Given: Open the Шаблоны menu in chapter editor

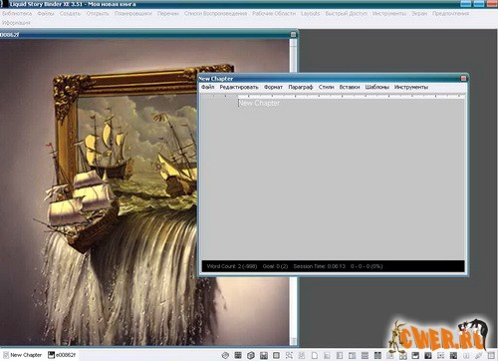Looking at the screenshot, I should click(x=376, y=87).
